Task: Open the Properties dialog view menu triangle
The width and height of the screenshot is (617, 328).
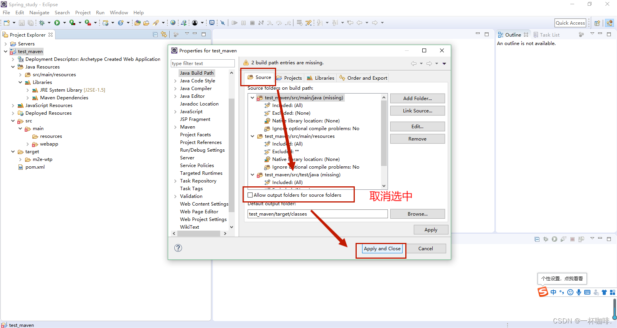Action: pos(444,64)
